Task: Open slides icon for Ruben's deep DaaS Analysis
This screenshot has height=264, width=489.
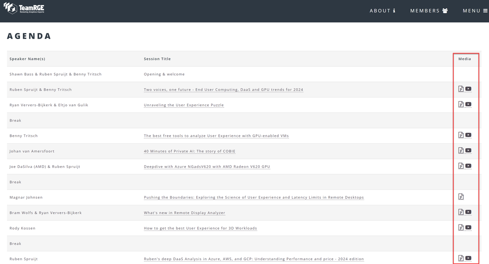Action: (x=461, y=258)
